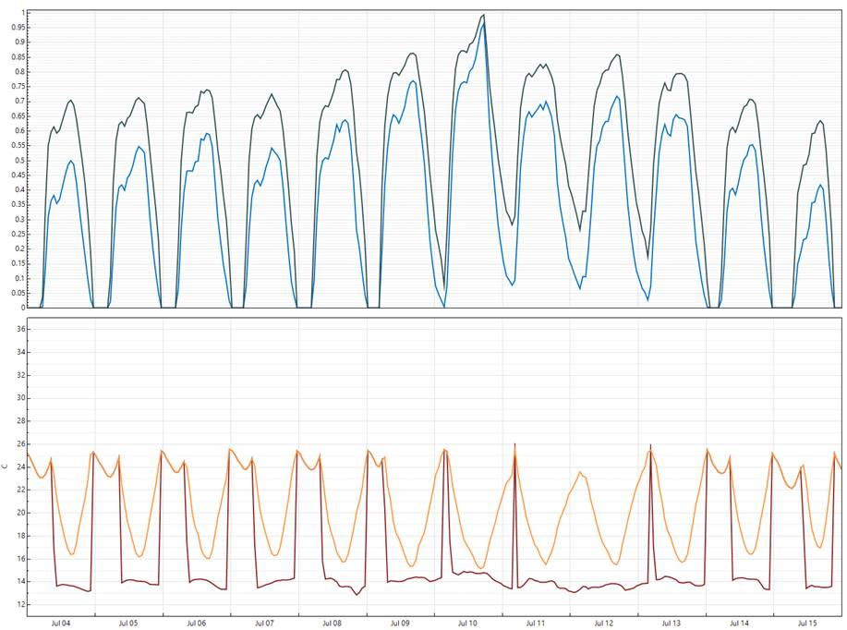The image size is (847, 630).
Task: Click the 0.8 y-axis tick label
Action: [x=20, y=72]
